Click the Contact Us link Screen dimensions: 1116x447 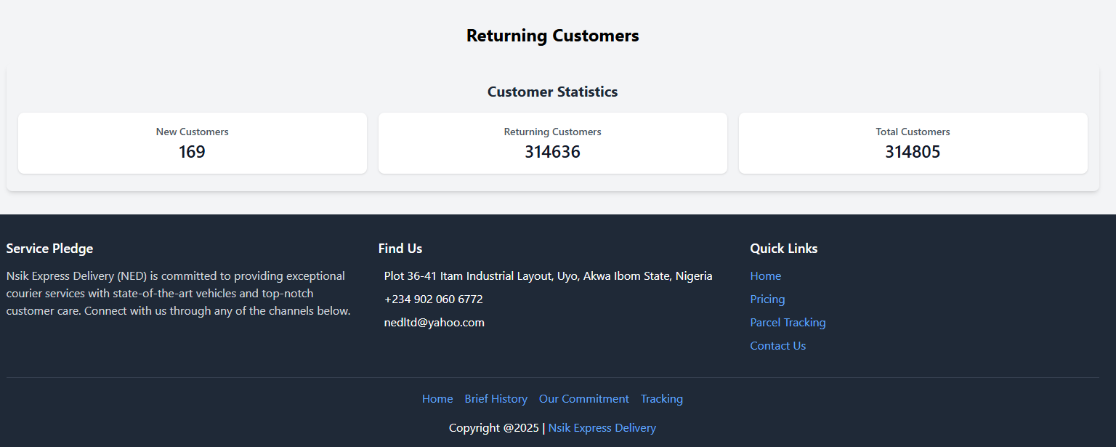(777, 346)
